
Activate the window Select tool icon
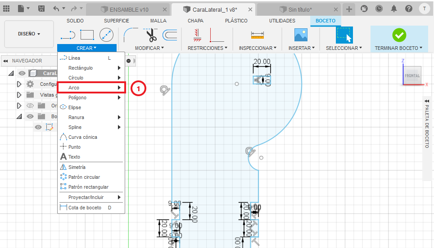pos(344,35)
